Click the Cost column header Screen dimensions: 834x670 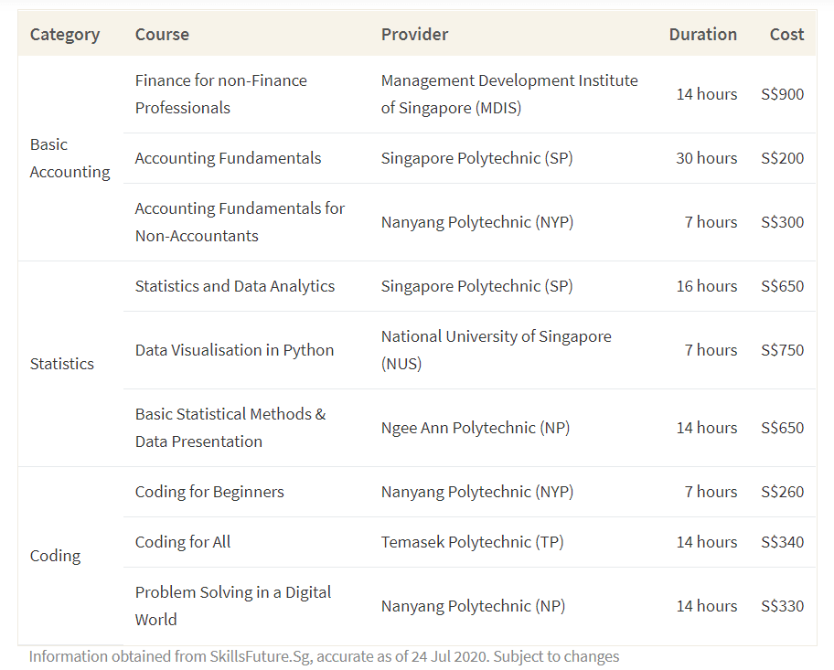click(786, 34)
